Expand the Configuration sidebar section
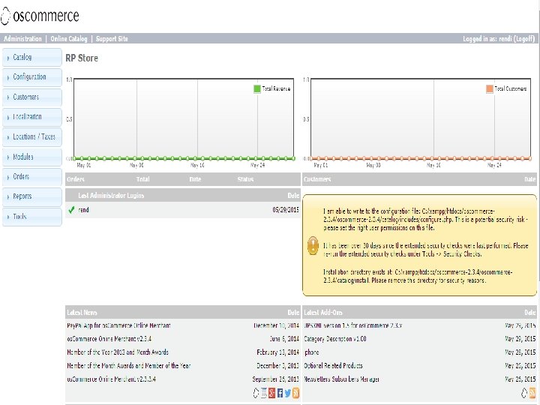The width and height of the screenshot is (540, 405). 32,76
